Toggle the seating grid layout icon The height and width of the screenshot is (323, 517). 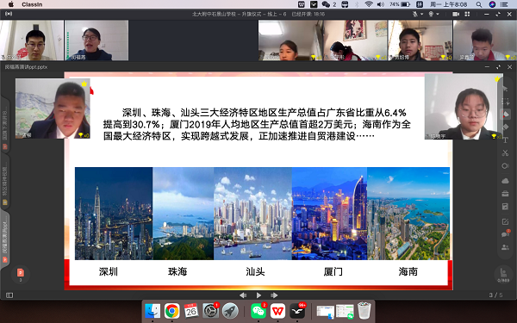(467, 14)
